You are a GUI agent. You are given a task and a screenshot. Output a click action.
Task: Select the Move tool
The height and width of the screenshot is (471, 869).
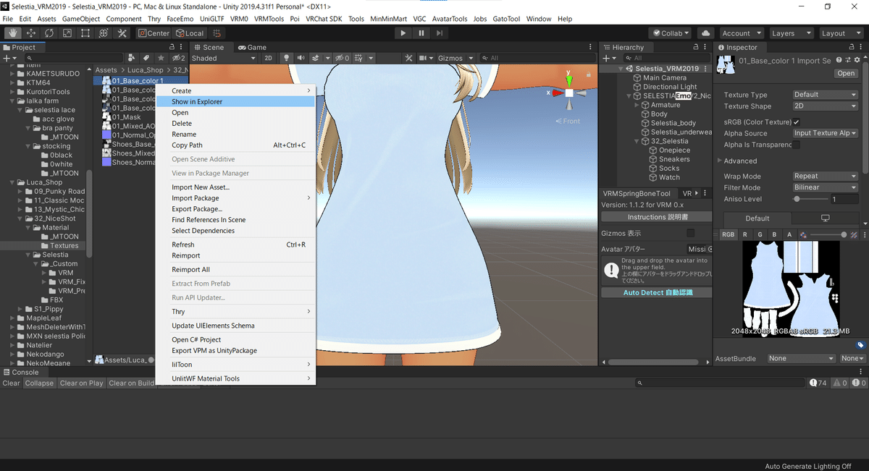pos(31,33)
